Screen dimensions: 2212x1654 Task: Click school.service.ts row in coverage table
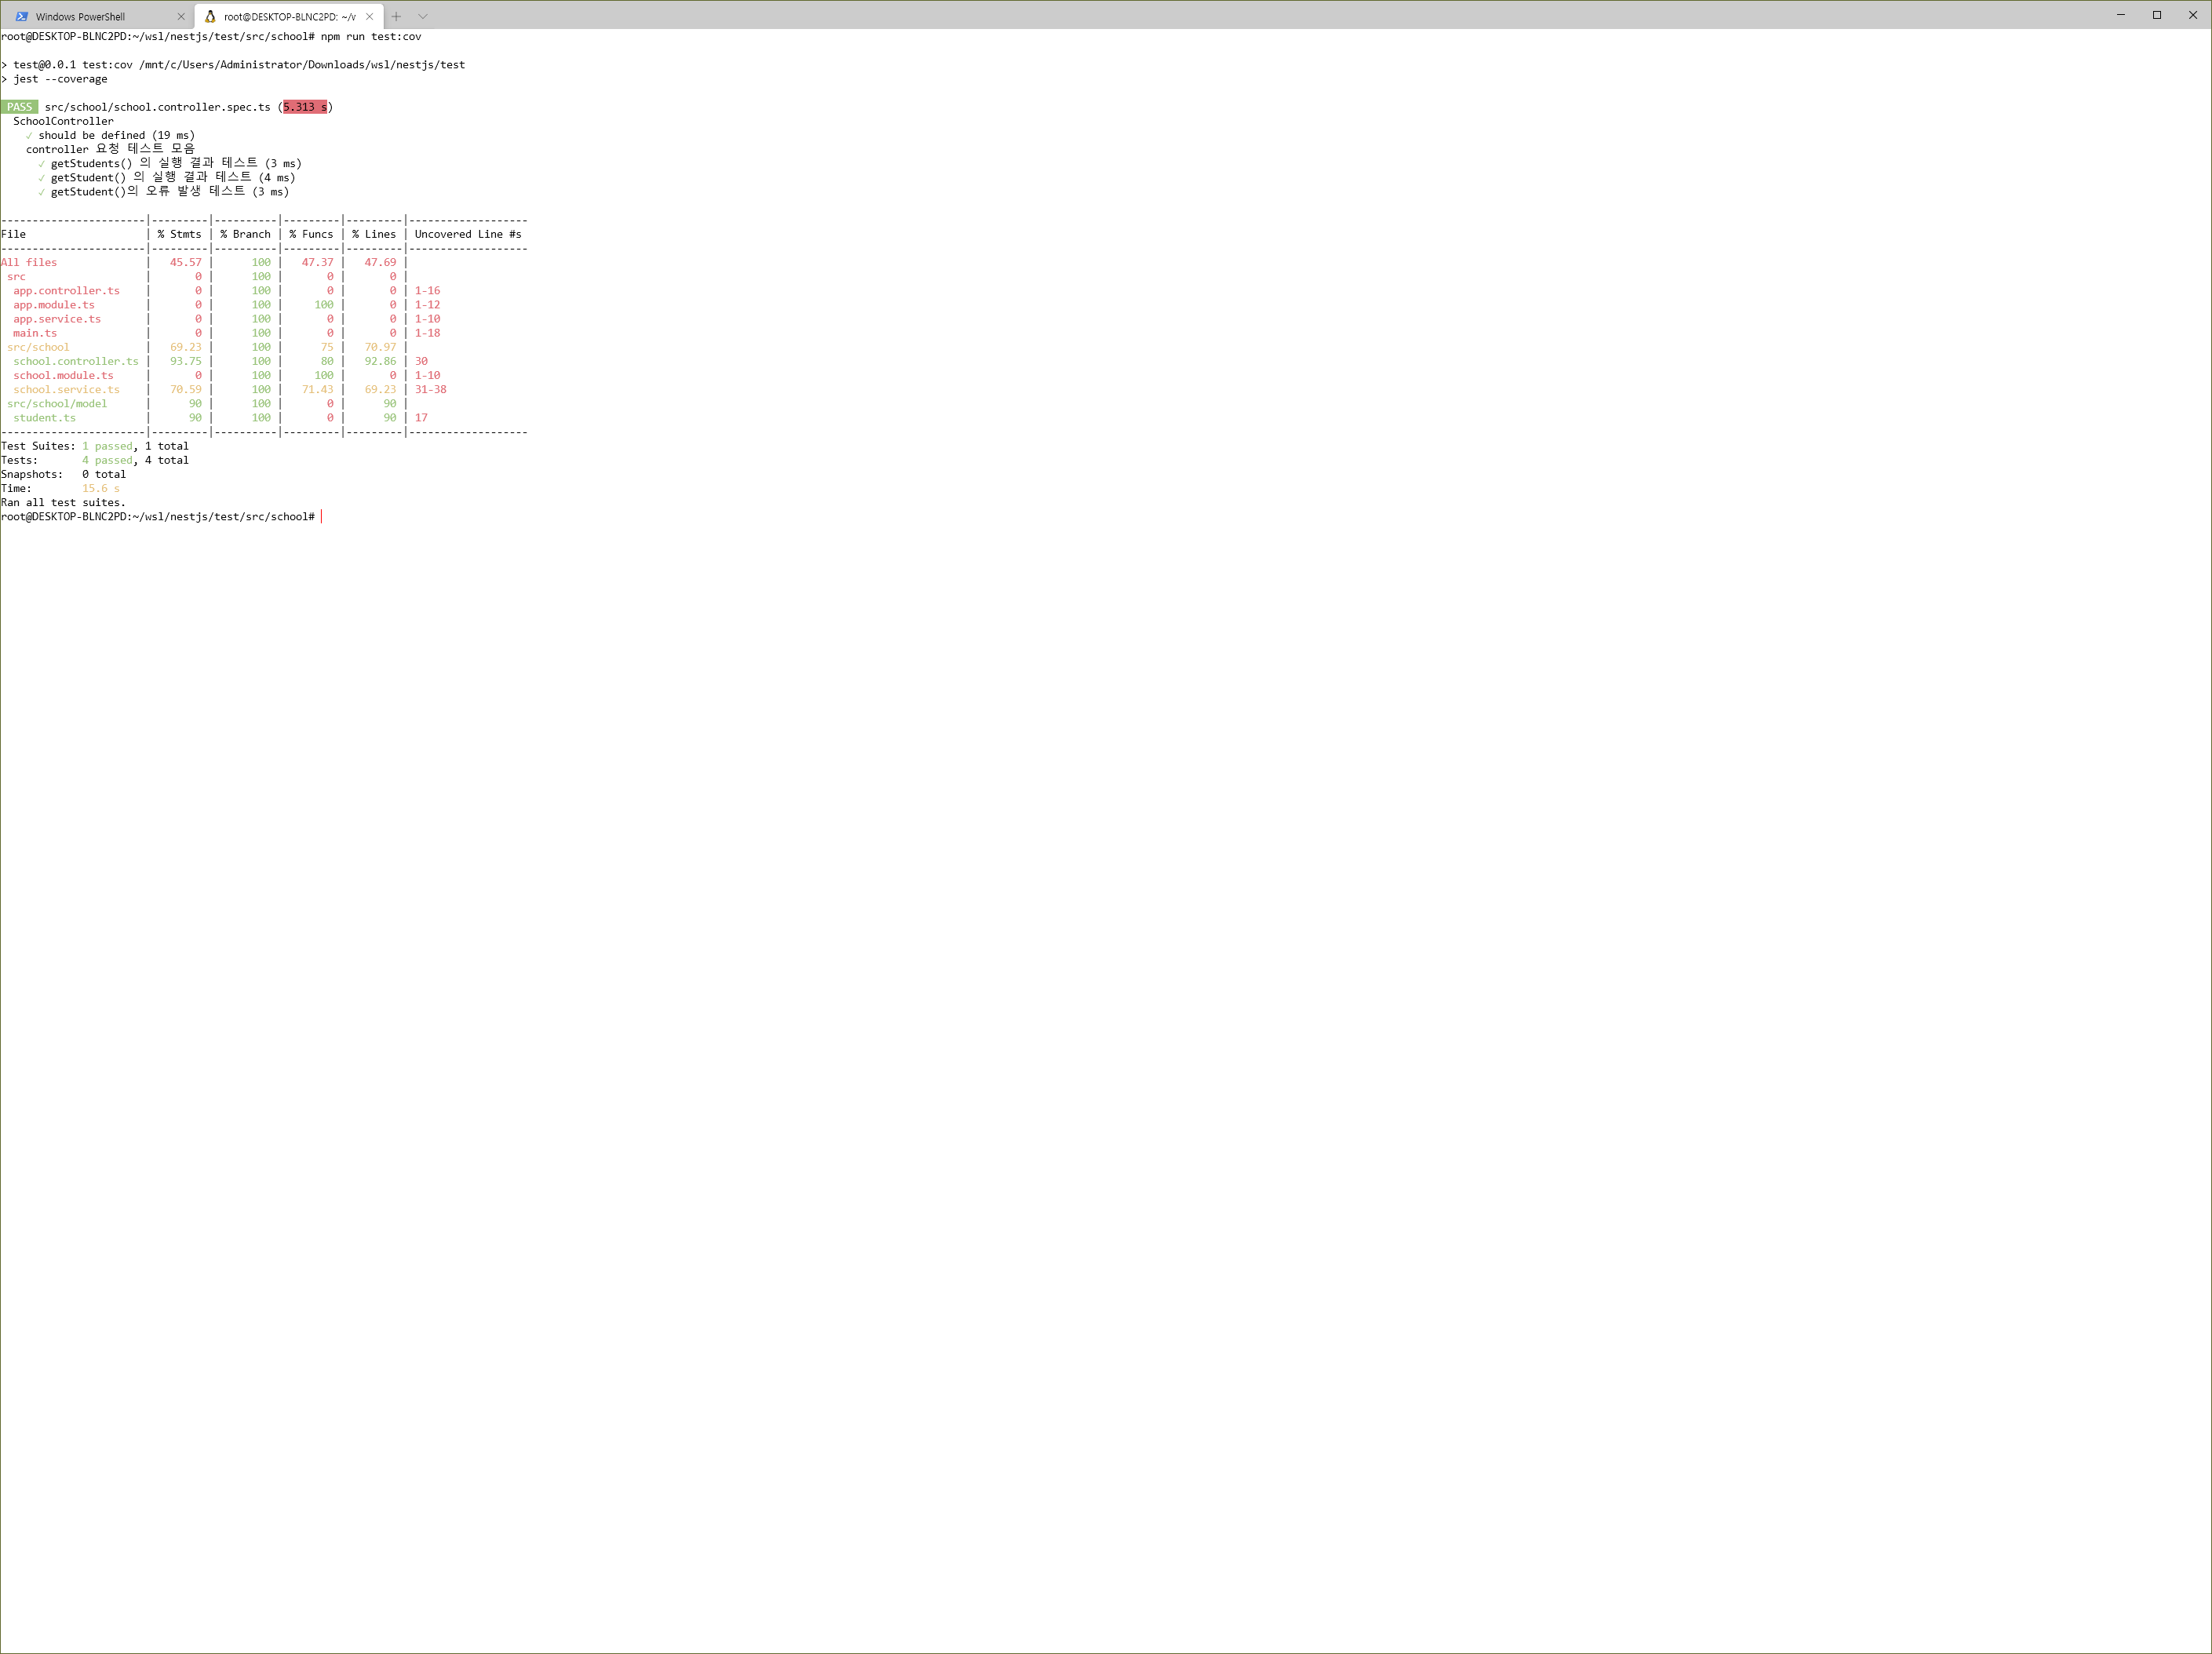click(66, 389)
